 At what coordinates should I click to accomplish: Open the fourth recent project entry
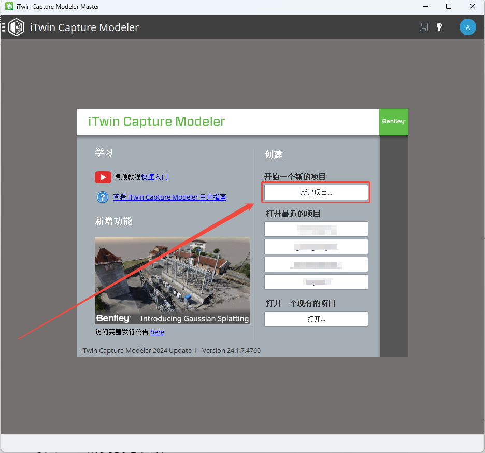click(x=316, y=282)
